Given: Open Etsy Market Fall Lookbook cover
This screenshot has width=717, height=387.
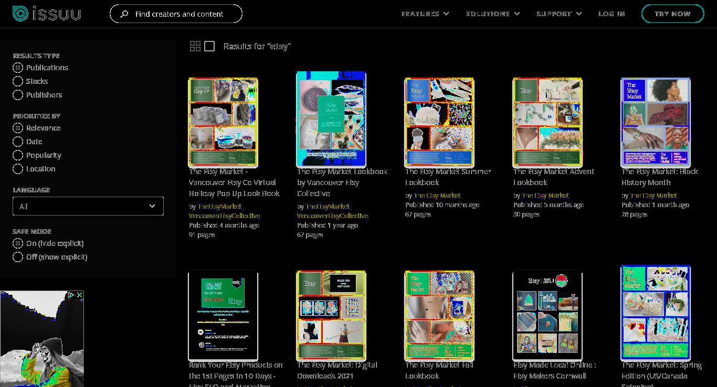Looking at the screenshot, I should (x=439, y=315).
